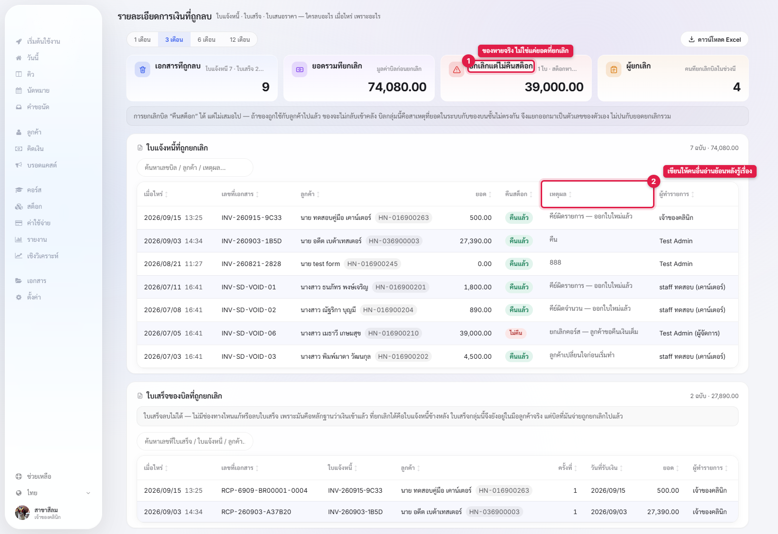This screenshot has height=534, width=778.
Task: Open ตั้งค่า gear icon
Action: (x=18, y=297)
